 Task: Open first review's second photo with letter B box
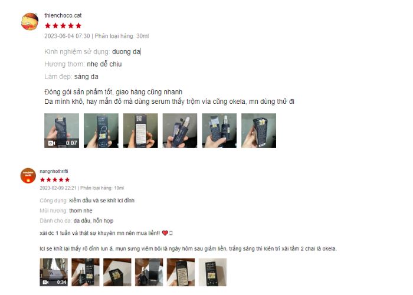point(101,130)
